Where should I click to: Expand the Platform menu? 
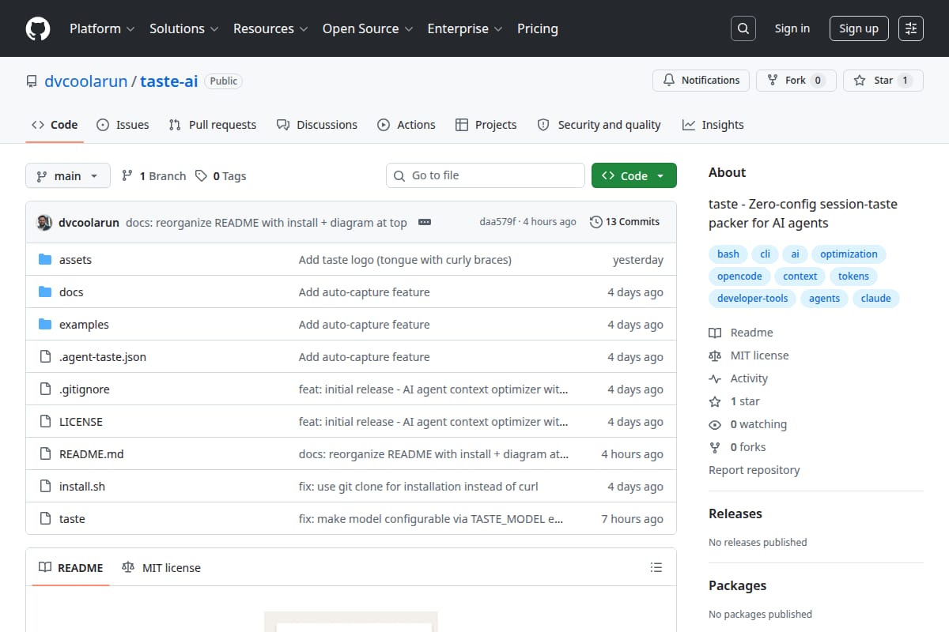coord(101,28)
